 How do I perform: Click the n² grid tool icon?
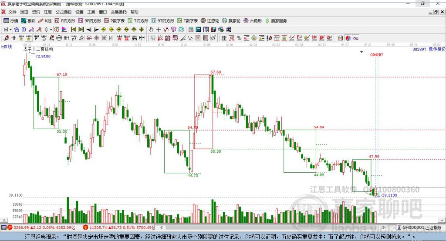point(74,38)
